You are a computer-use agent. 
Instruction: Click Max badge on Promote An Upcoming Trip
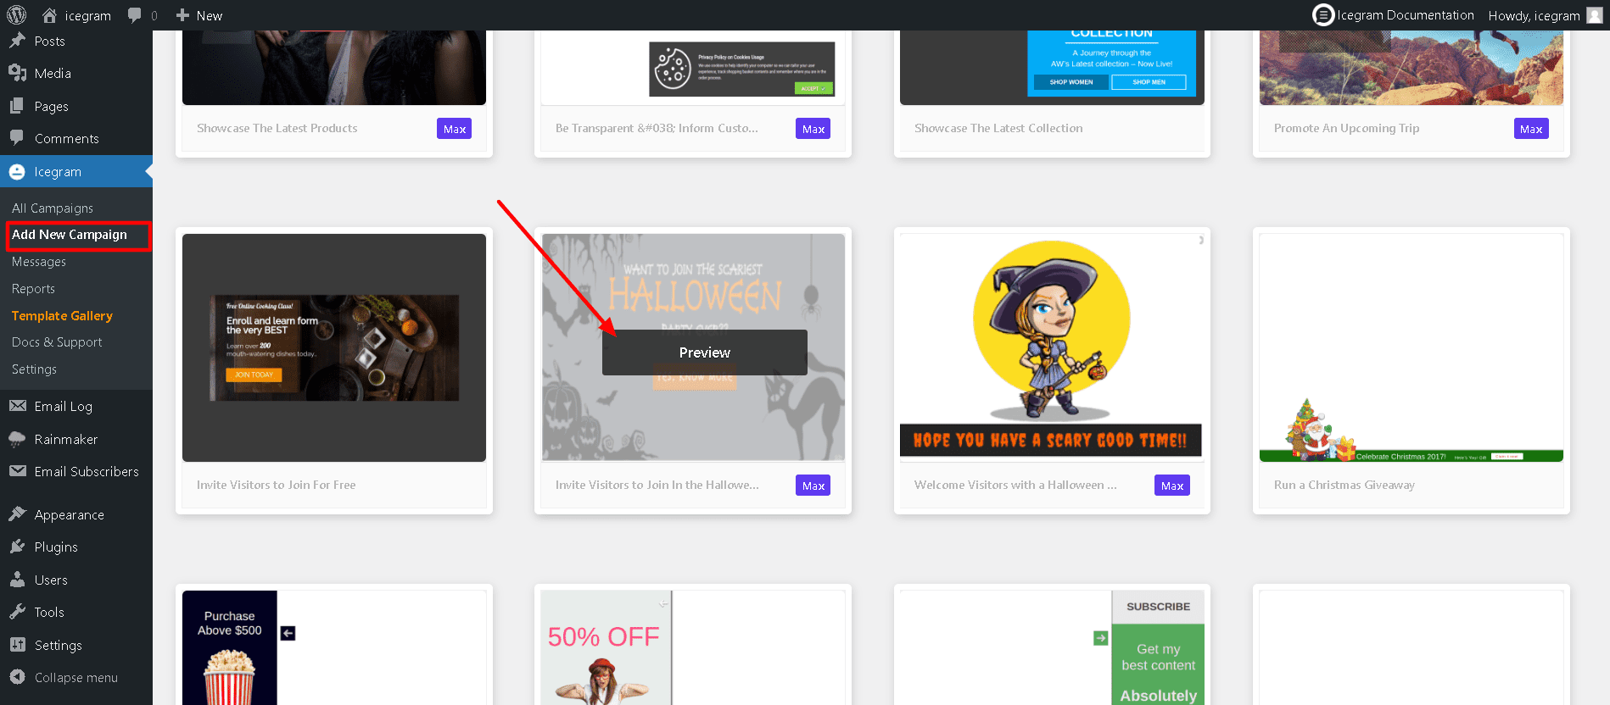coord(1531,129)
